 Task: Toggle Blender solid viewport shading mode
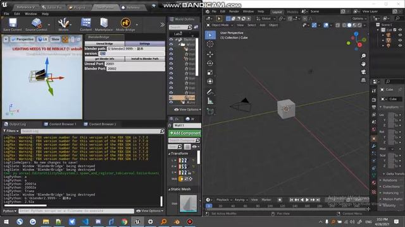pyautogui.click(x=349, y=25)
